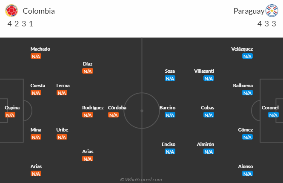Click the orange rating badge under Lerma
283x183 pixels.
pyautogui.click(x=62, y=93)
